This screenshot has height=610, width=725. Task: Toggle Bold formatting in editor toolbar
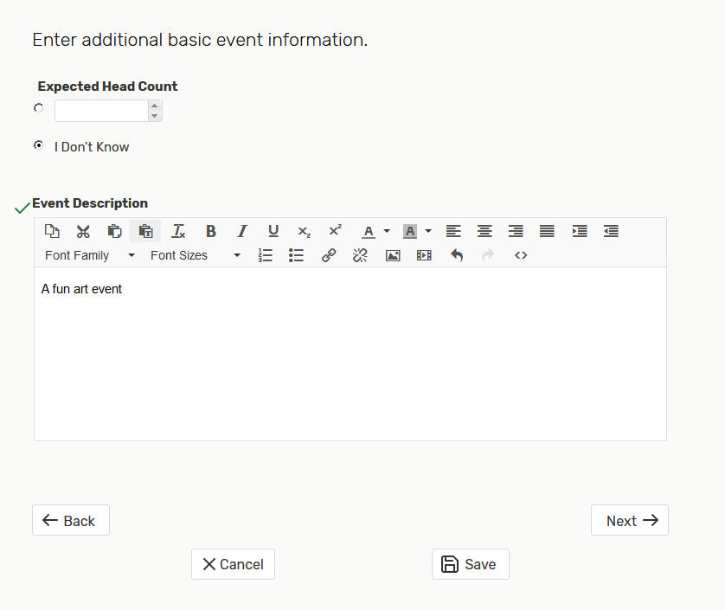[x=210, y=231]
